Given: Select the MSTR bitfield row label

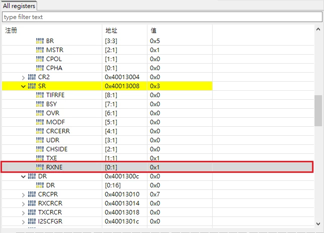Looking at the screenshot, I should pyautogui.click(x=55, y=50).
